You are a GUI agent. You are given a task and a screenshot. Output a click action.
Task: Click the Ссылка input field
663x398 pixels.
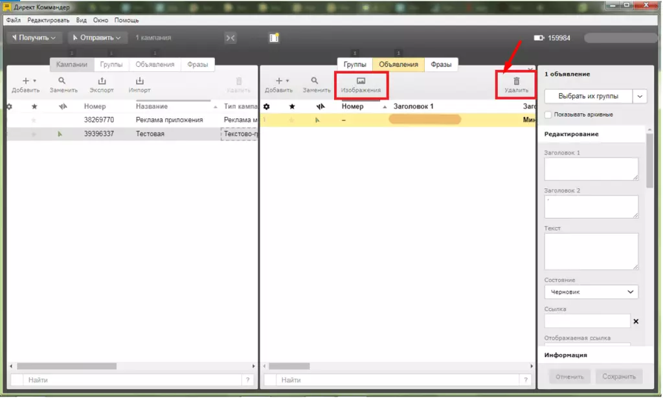click(587, 321)
